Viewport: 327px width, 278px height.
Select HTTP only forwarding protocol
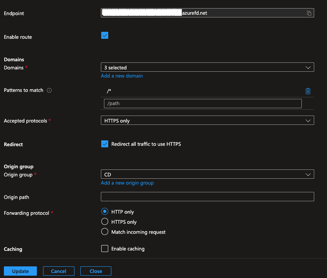pyautogui.click(x=105, y=212)
